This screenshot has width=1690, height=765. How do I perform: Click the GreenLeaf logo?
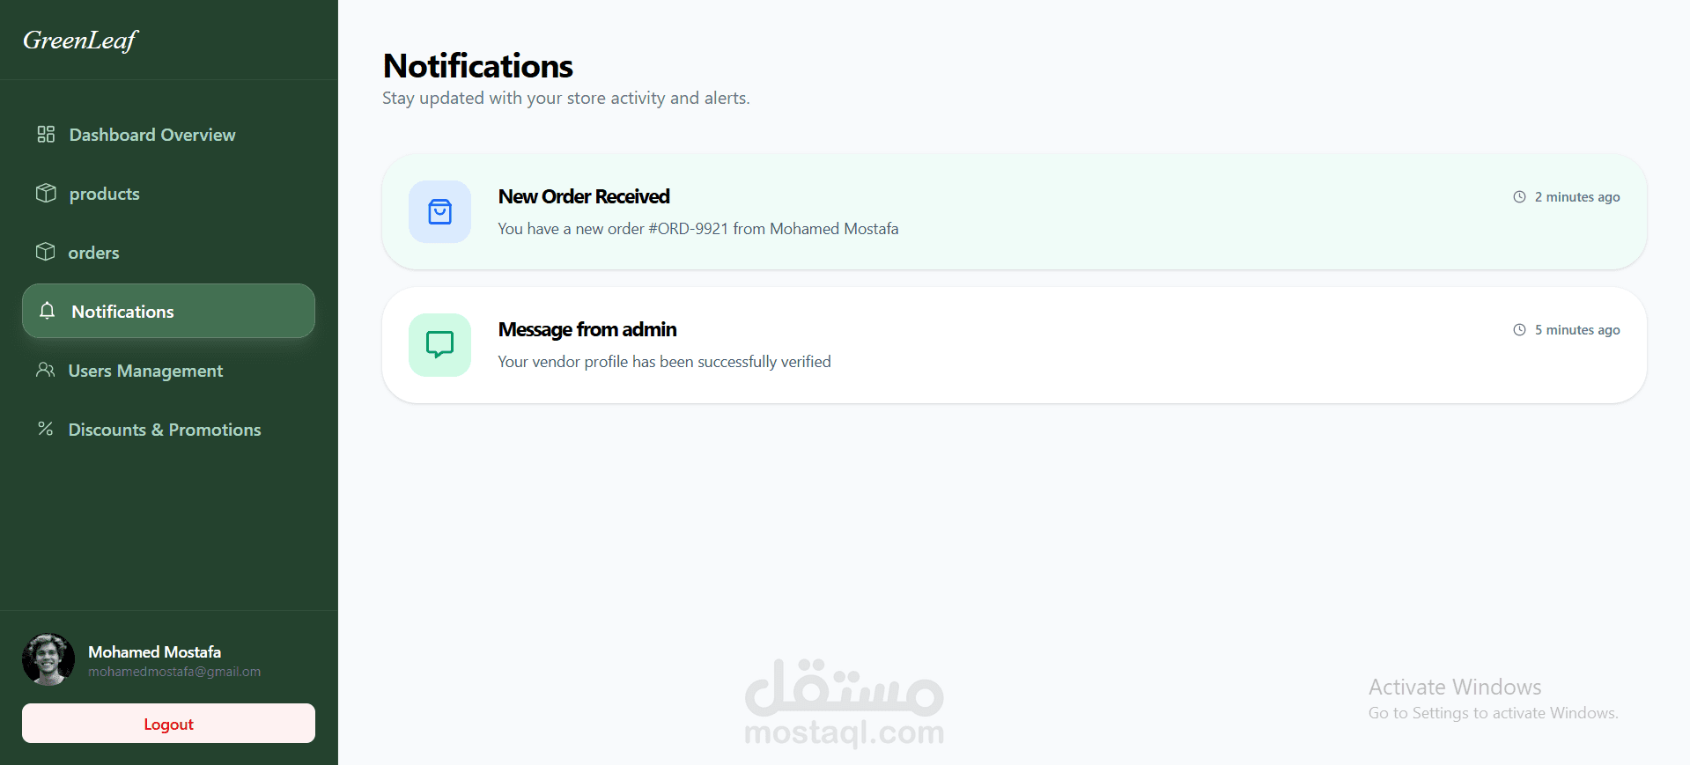click(81, 40)
